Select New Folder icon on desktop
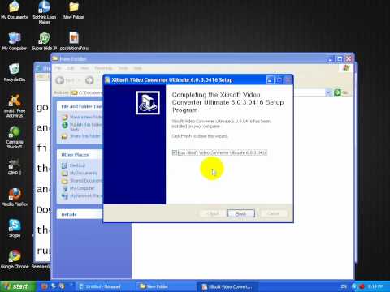The width and height of the screenshot is (390, 292). click(74, 11)
